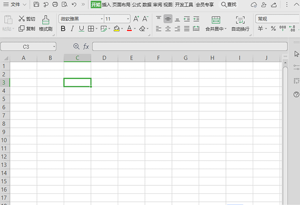Screen dimensions: 300x205
Task: Click the red font color A icon
Action: pos(129,29)
